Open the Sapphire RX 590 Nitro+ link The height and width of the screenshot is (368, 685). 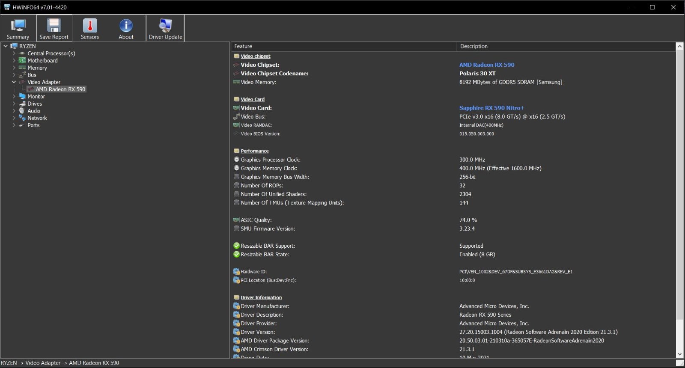[x=491, y=108]
